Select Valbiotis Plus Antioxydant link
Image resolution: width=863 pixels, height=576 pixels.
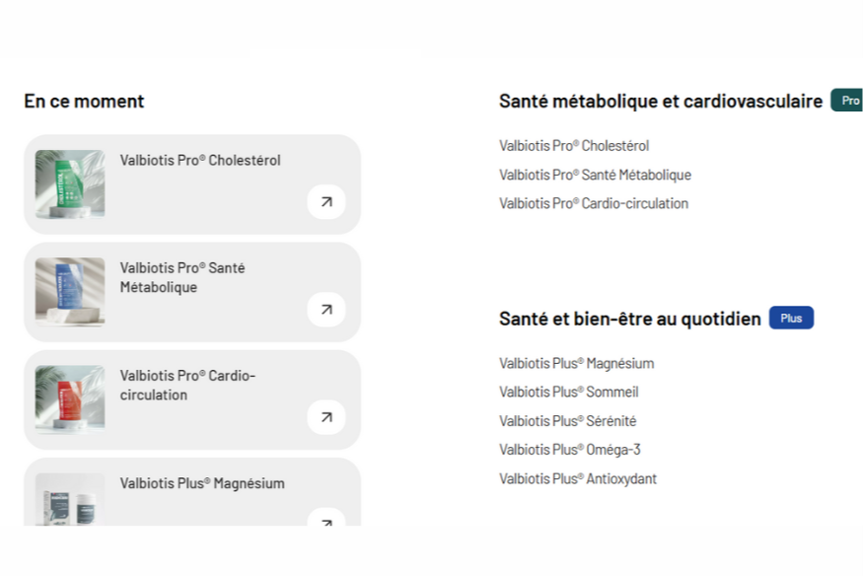point(577,479)
